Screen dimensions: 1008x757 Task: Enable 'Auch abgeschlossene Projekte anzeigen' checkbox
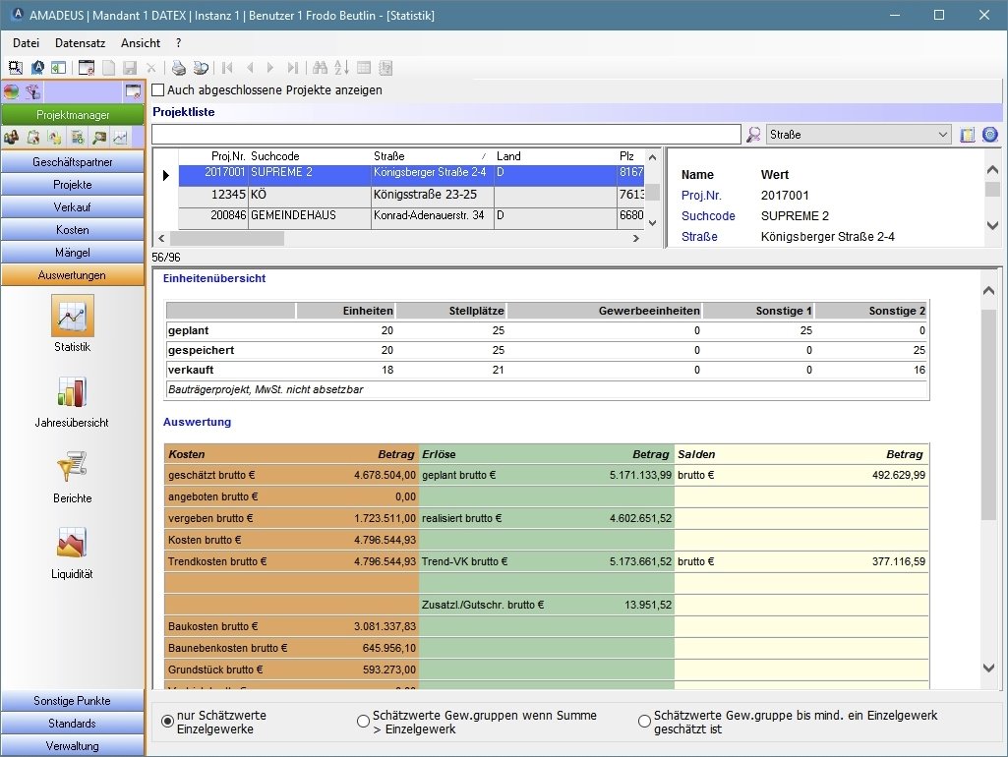pyautogui.click(x=158, y=90)
